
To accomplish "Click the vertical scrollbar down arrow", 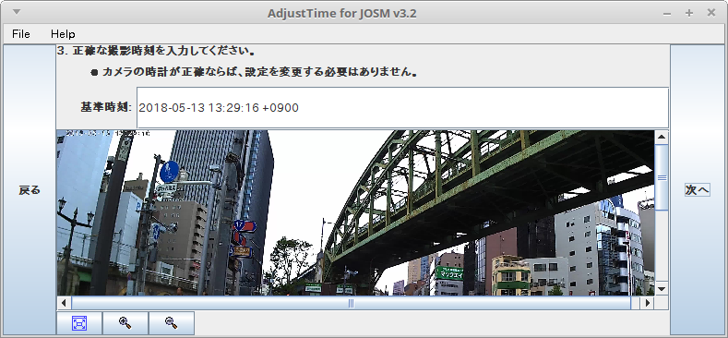I will point(662,289).
